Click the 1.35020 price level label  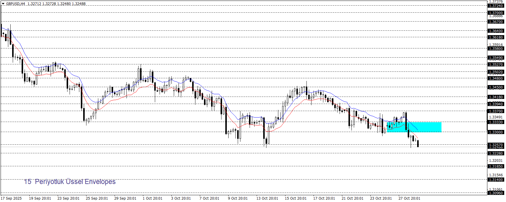[496, 72]
